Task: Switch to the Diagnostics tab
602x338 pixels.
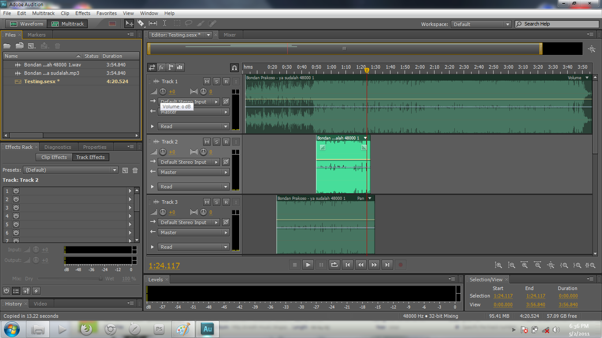Action: [58, 147]
